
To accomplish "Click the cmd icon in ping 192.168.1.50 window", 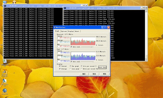I will (5, 6).
